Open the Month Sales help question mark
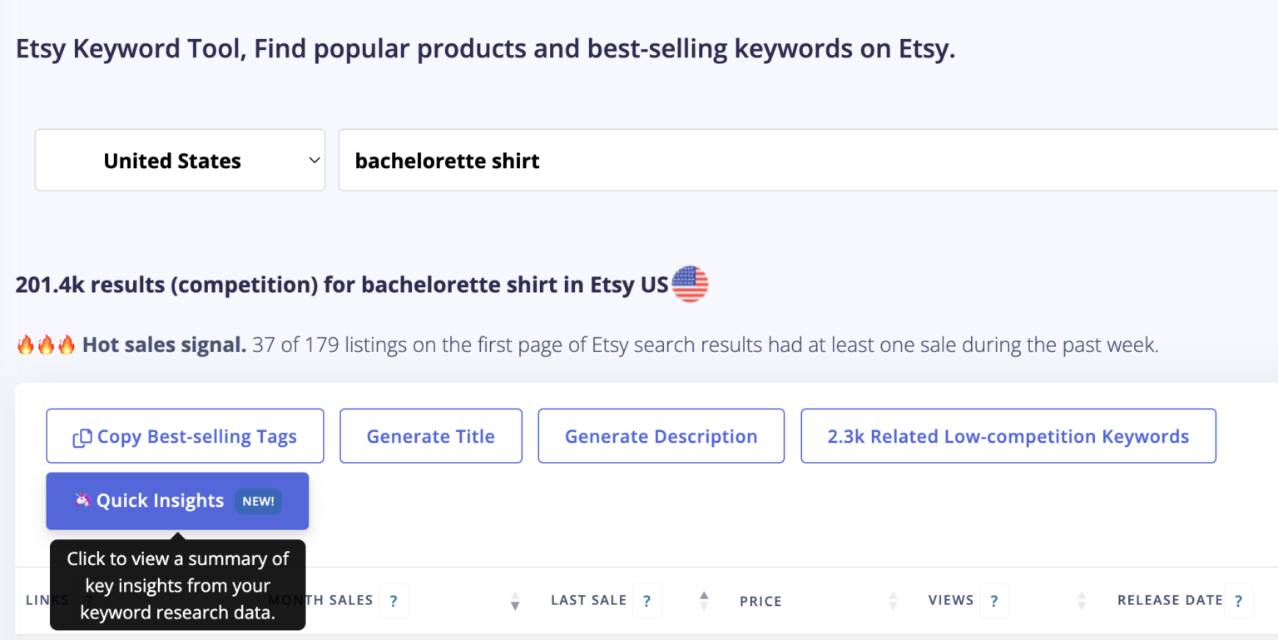 pos(394,601)
